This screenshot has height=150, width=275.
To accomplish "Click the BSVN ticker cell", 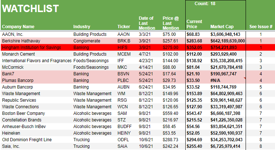I will pos(123,74).
